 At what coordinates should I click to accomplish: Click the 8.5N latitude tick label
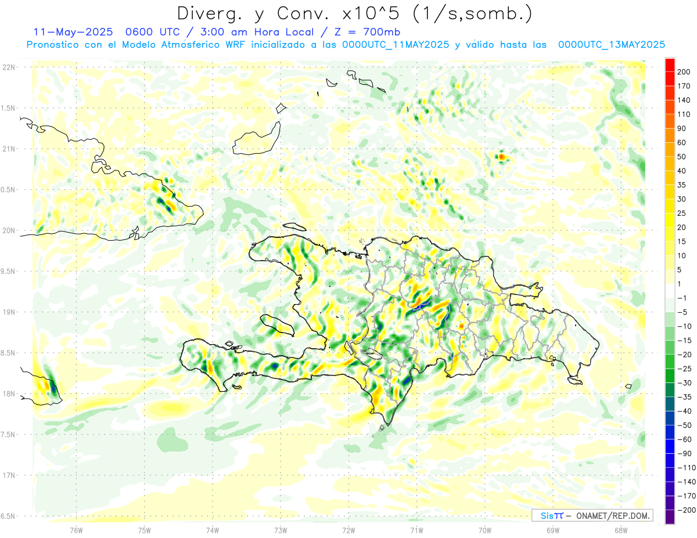pyautogui.click(x=8, y=353)
